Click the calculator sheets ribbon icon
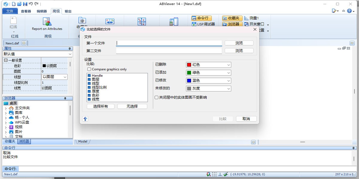This screenshot has width=359, height=179. (x=174, y=22)
